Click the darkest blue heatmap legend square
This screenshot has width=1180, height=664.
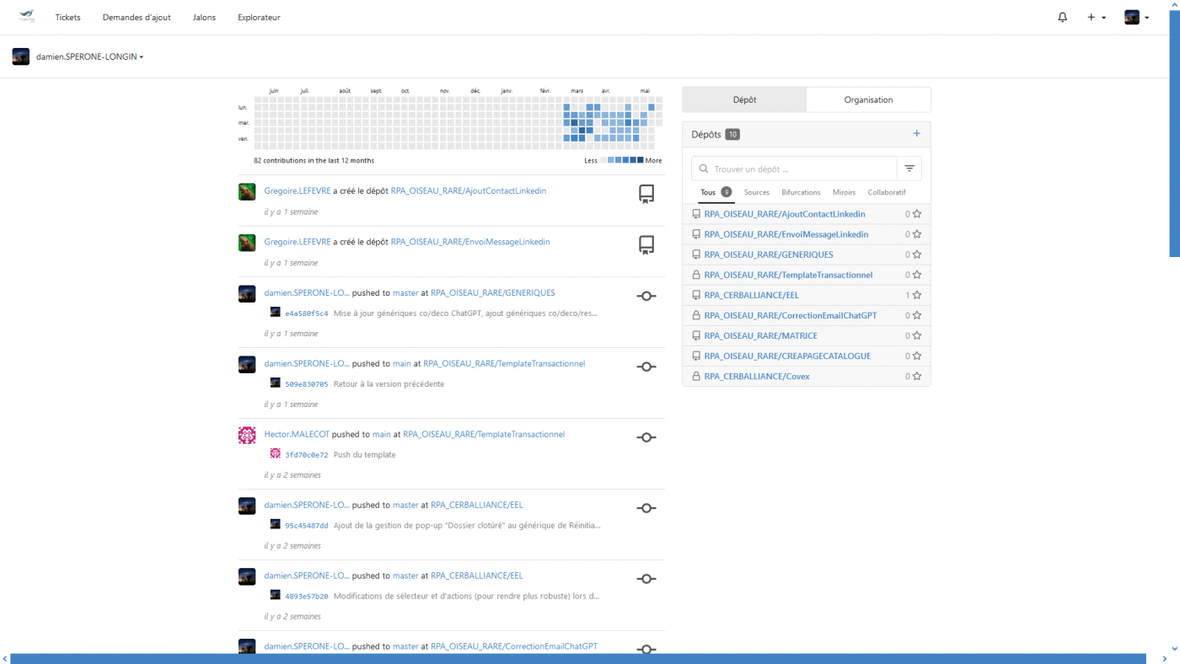[x=641, y=160]
